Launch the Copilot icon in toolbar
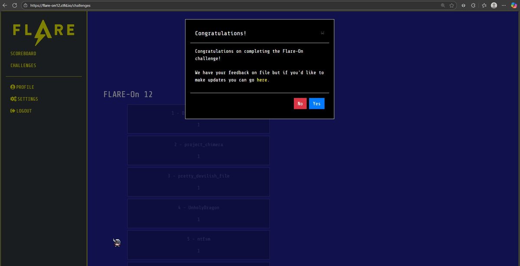Screen dimensions: 520x266 pyautogui.click(x=514, y=5)
